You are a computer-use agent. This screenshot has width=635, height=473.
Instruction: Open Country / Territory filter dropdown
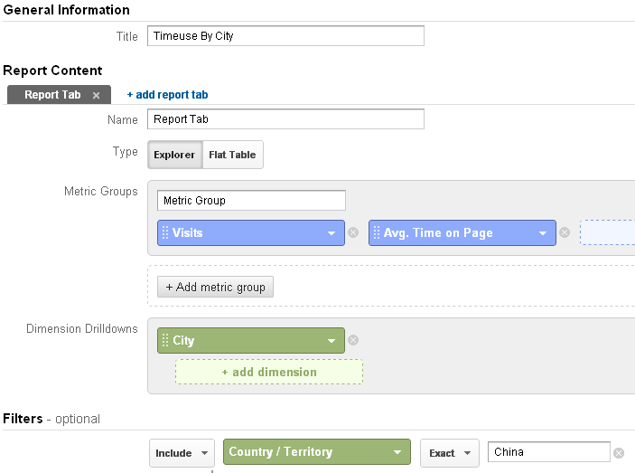pos(397,452)
